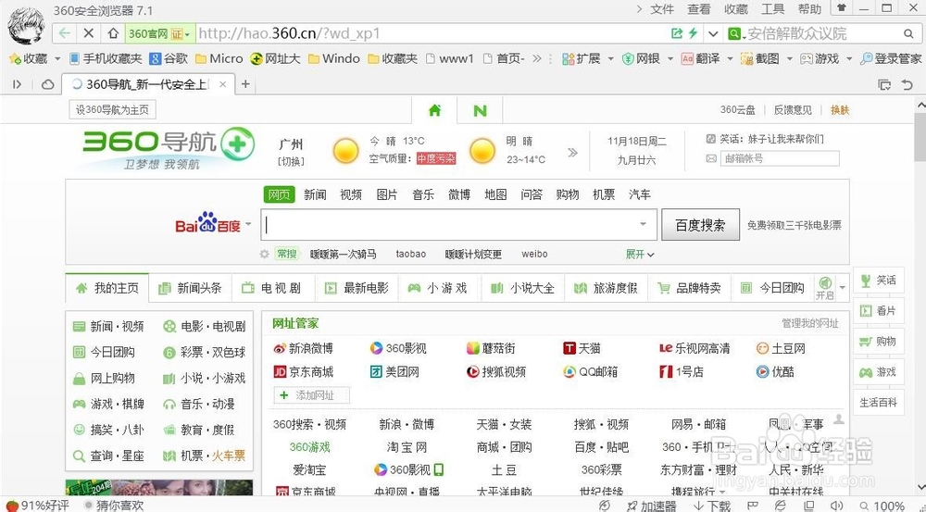This screenshot has height=512, width=926.
Task: Switch to the 小说大全 tab
Action: tap(522, 288)
